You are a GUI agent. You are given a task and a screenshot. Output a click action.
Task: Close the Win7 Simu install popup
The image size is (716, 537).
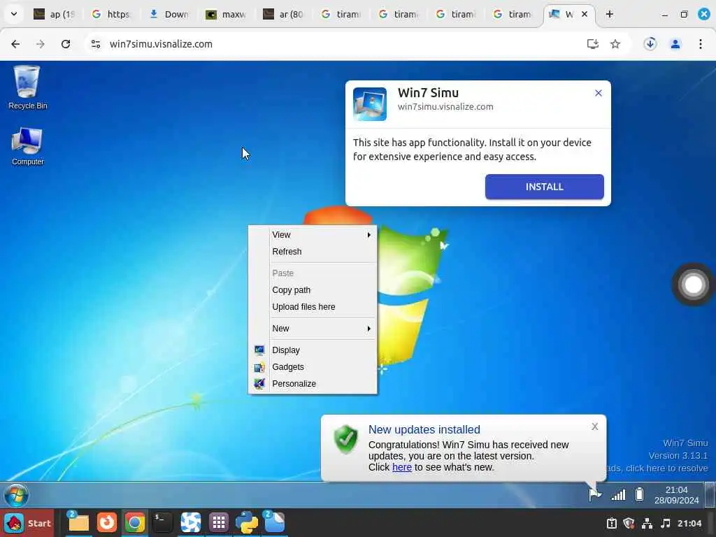pos(599,93)
